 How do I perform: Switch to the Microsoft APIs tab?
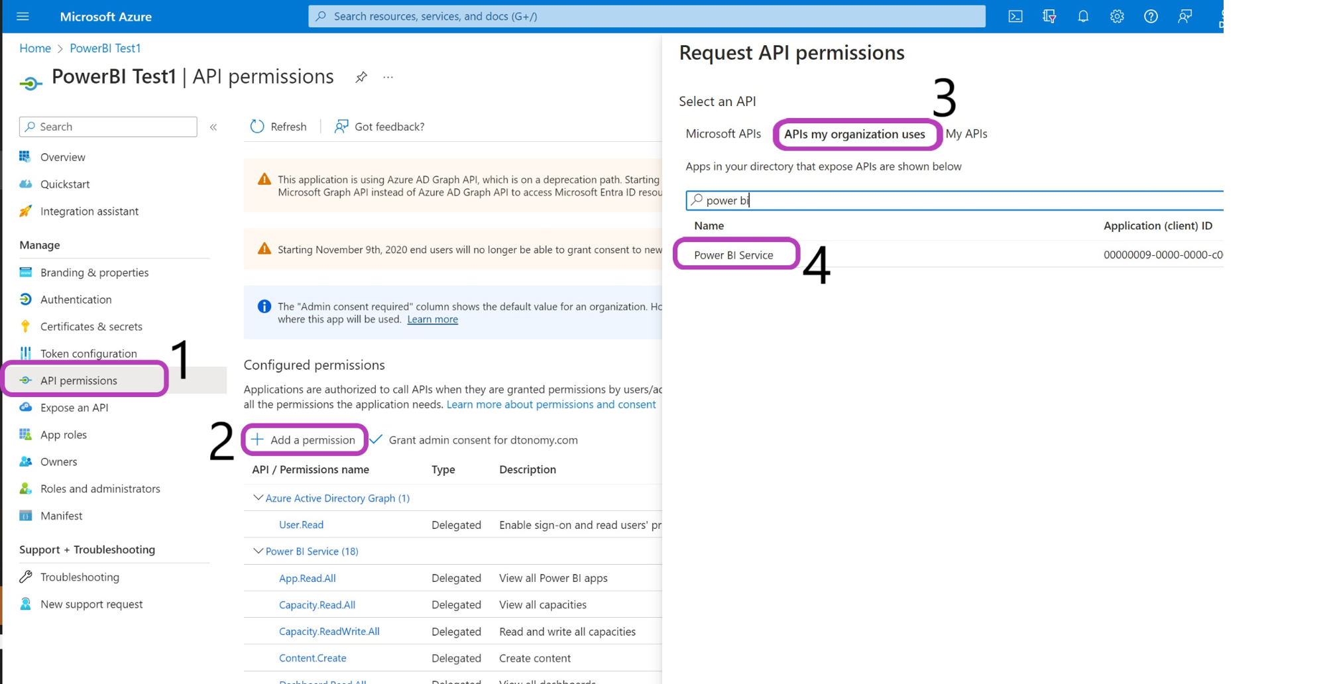[723, 134]
